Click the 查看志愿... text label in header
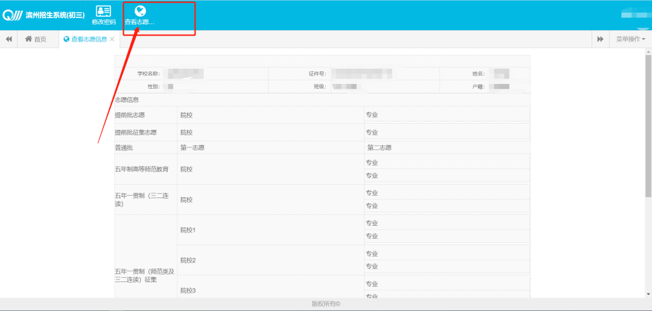Image resolution: width=652 pixels, height=311 pixels. (140, 22)
